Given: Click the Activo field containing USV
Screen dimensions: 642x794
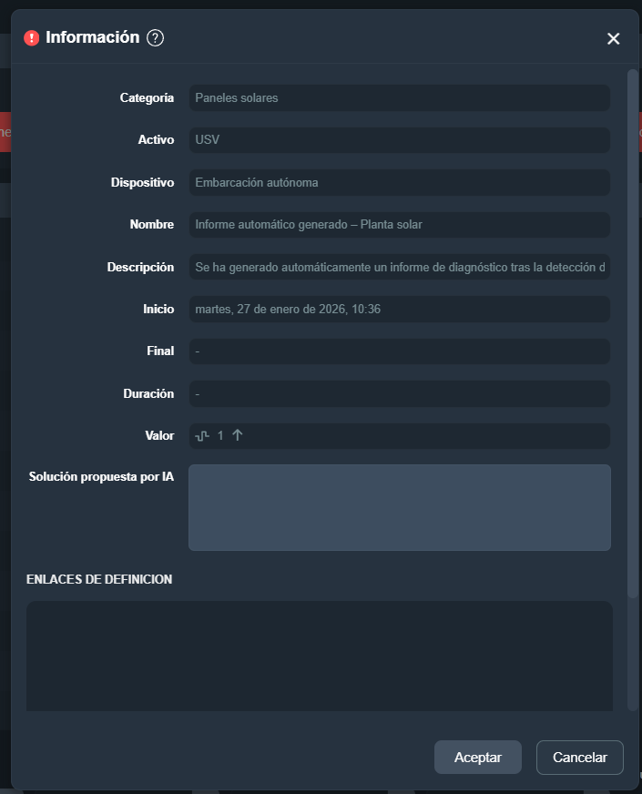Looking at the screenshot, I should (x=400, y=139).
